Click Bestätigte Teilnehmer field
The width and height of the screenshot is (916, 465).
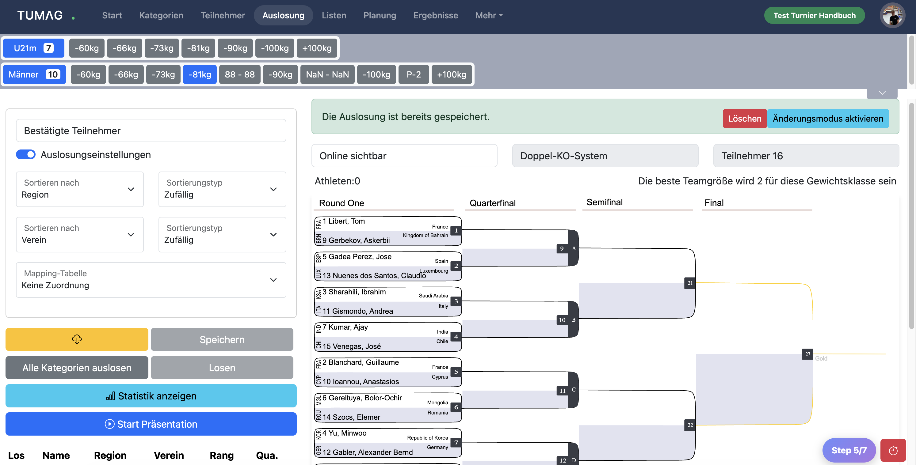(151, 130)
